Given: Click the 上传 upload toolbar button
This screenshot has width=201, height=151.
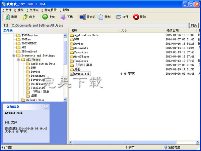Looking at the screenshot, I should pos(49,17).
